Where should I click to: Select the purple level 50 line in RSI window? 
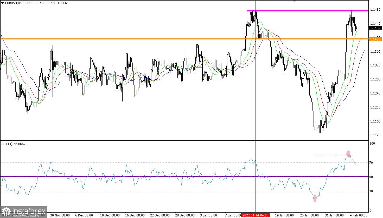tap(184, 177)
